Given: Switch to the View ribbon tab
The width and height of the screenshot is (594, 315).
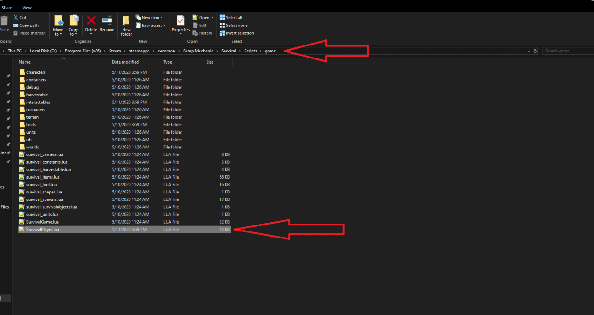Looking at the screenshot, I should point(27,8).
